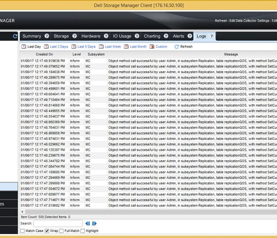Screen dimensions: 277x238
Task: Click the Last 5 Days calendar icon
Action: point(74,46)
